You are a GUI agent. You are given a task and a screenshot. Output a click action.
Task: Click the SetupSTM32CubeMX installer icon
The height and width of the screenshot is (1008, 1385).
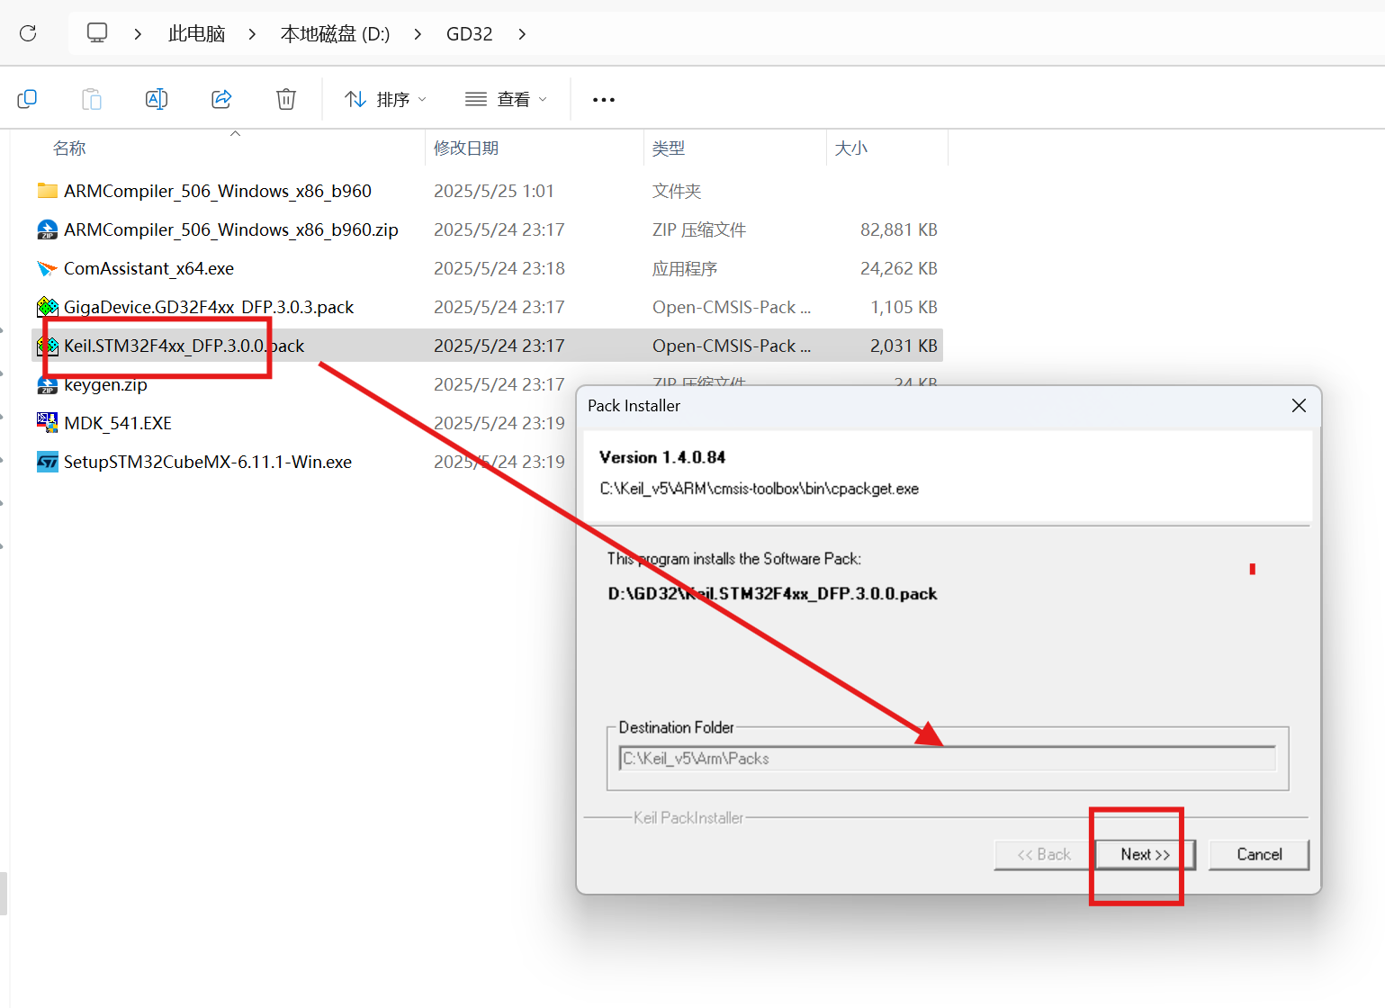[x=48, y=462]
